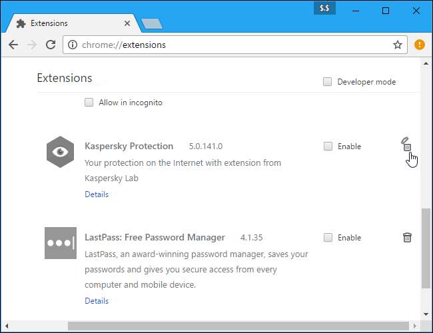Open Details link for LastPass
The height and width of the screenshot is (333, 433).
97,301
